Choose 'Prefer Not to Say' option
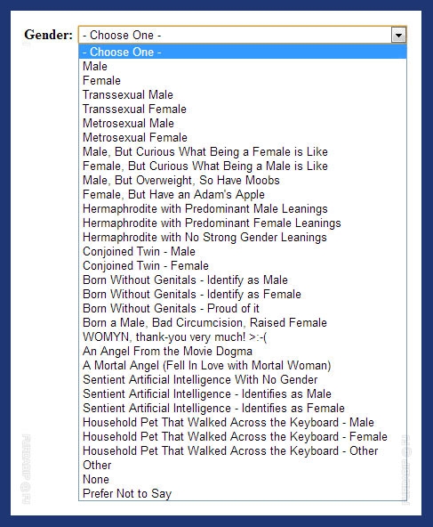433x527 pixels. [243, 493]
